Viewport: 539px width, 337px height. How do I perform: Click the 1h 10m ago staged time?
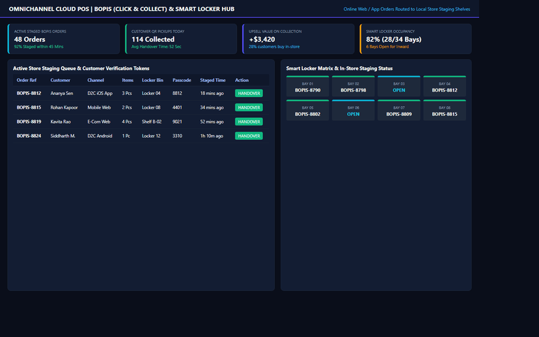coord(212,136)
